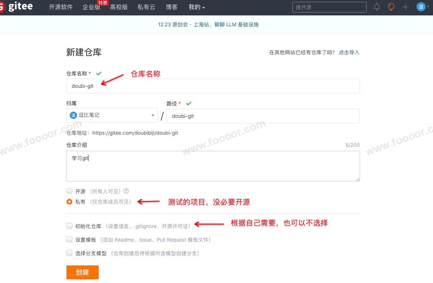Expand the 归属 owner dropdown

[x=112, y=115]
